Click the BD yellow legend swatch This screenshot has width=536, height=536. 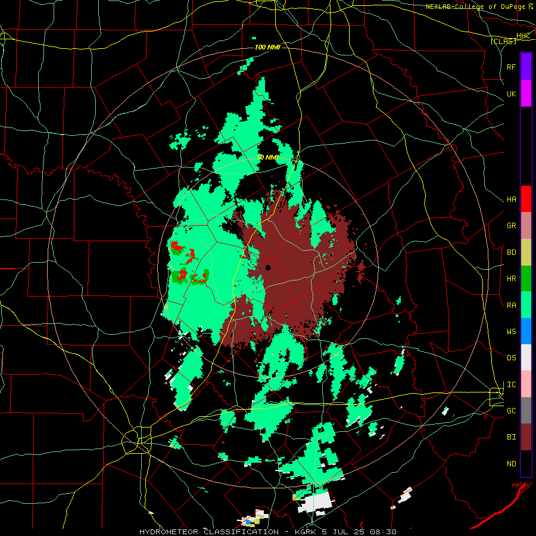[526, 252]
